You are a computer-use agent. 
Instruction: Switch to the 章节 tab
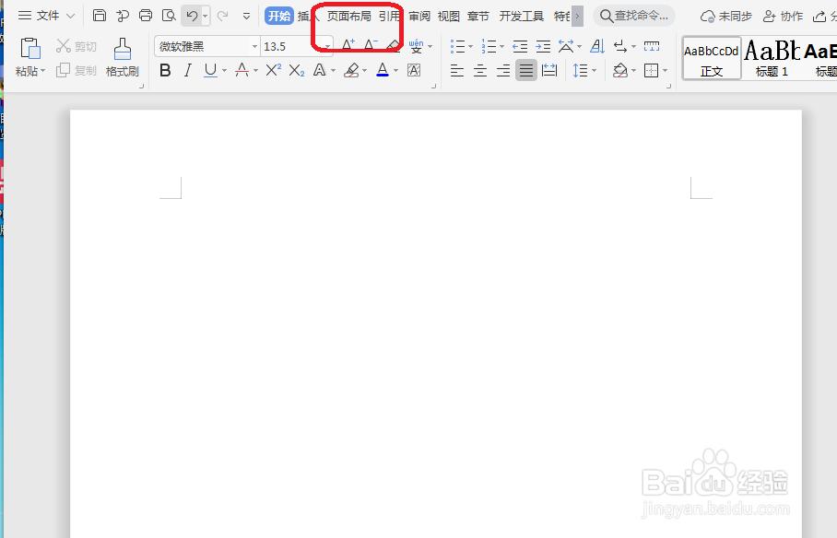(x=477, y=16)
